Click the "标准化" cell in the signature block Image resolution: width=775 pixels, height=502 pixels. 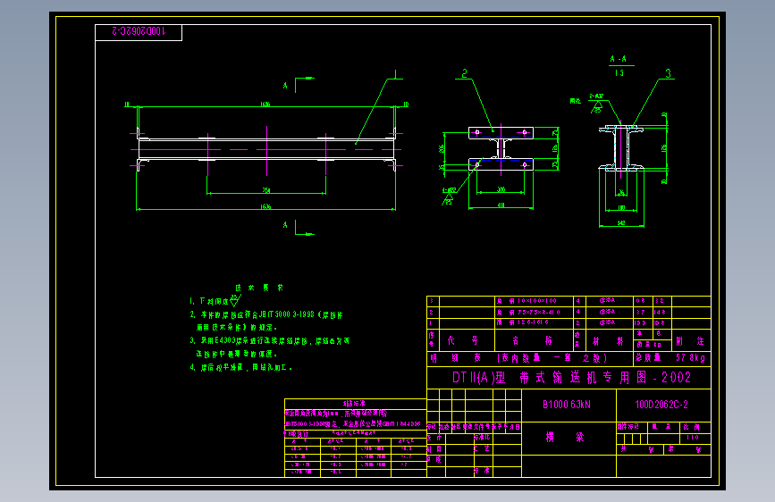coord(482,438)
